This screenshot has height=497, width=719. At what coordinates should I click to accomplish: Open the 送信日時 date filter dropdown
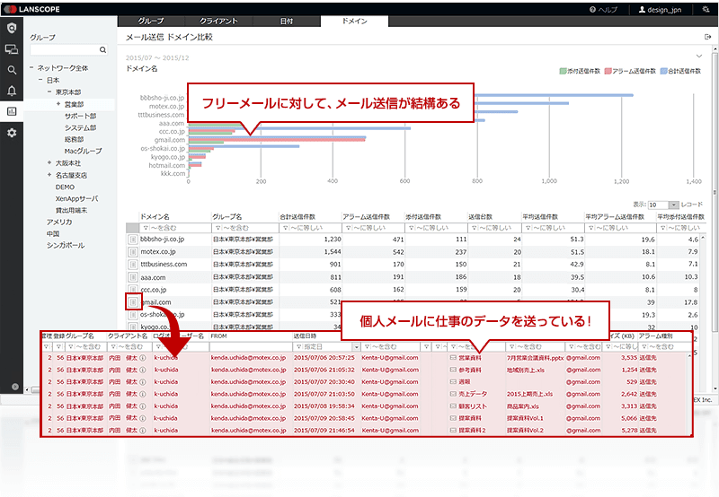tap(356, 347)
